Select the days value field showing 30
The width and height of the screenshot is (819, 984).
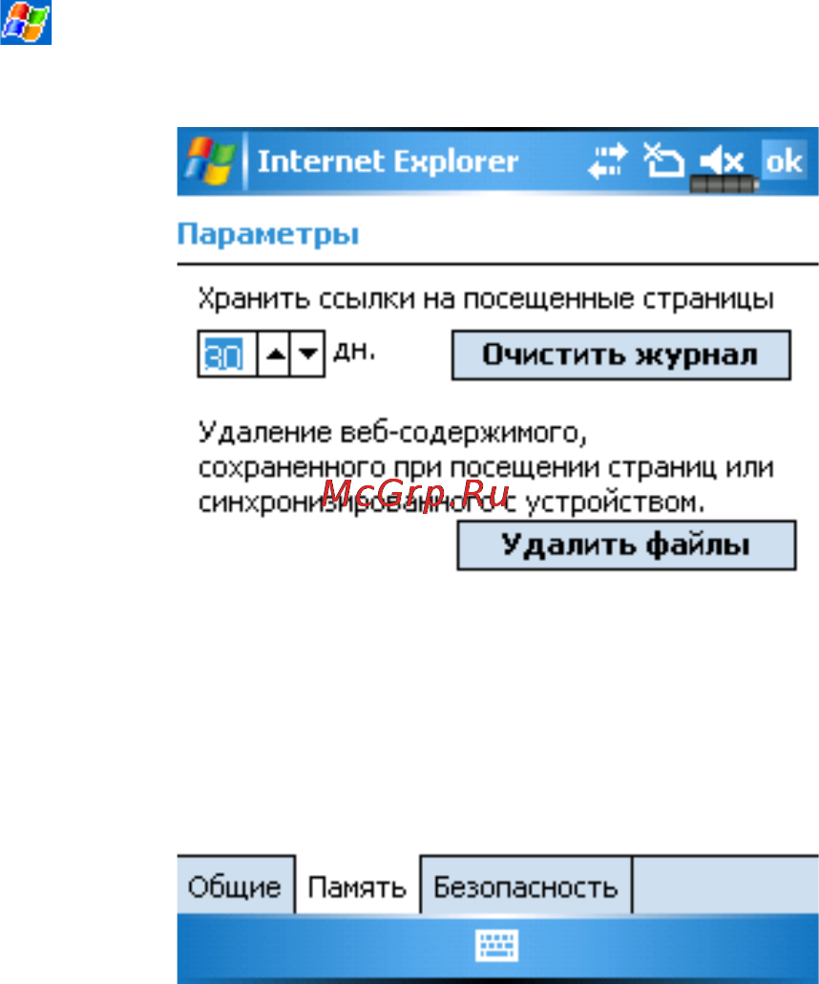[227, 354]
